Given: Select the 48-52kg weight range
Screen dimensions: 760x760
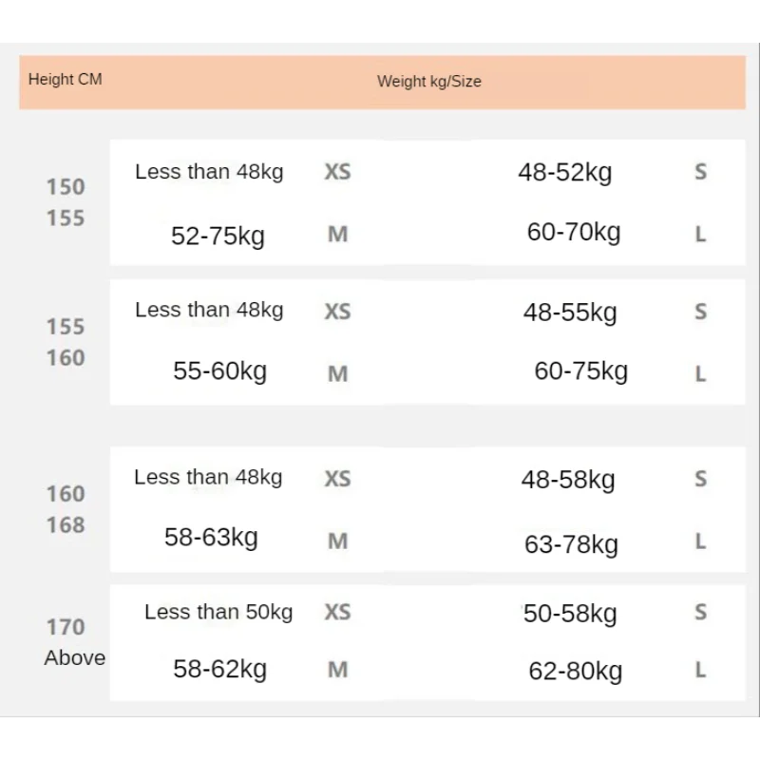Looking at the screenshot, I should click(565, 172).
